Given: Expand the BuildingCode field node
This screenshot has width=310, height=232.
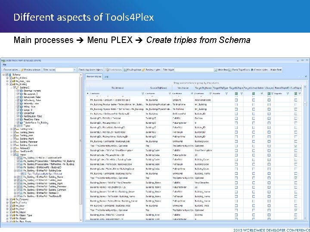Looking at the screenshot, I should click(11, 129).
